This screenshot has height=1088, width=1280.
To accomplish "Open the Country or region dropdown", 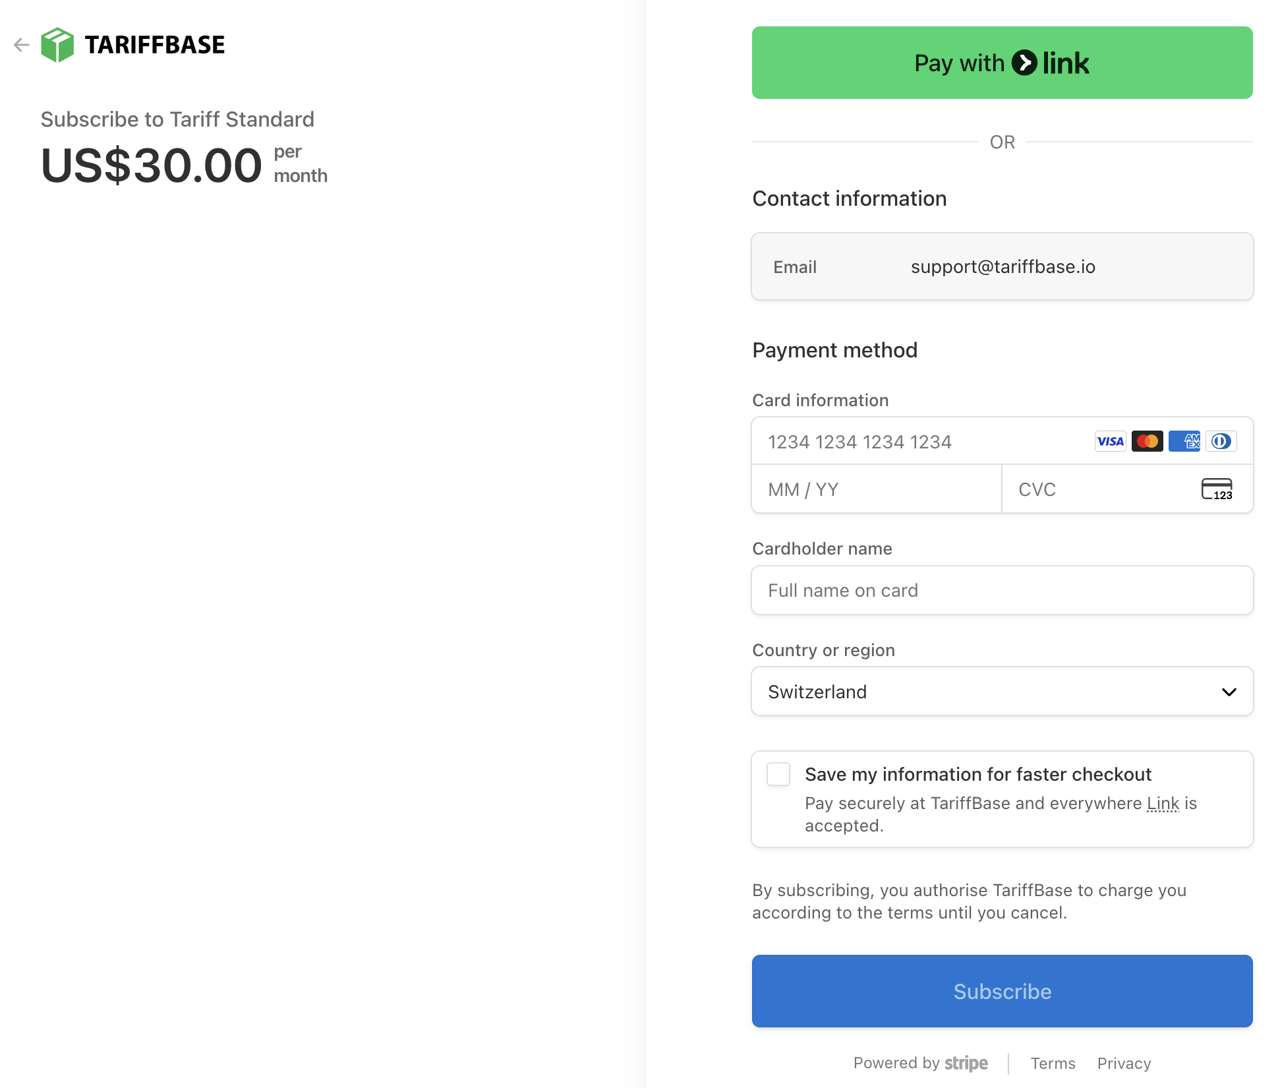I will coord(1002,691).
